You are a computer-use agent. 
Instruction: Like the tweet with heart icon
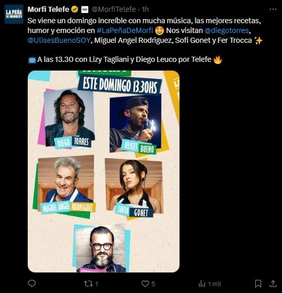145,284
